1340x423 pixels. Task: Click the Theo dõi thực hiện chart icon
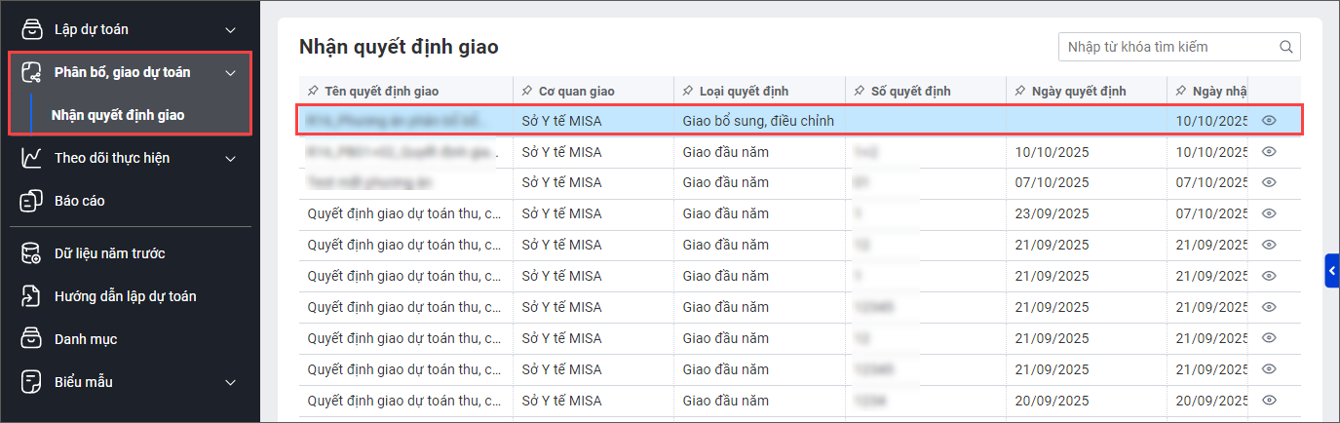coord(31,158)
